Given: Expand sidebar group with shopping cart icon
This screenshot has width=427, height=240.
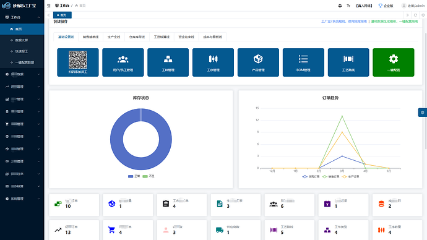Looking at the screenshot, I should click(22, 124).
